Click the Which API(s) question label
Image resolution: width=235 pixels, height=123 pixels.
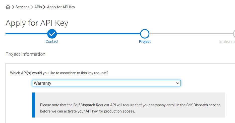click(59, 73)
